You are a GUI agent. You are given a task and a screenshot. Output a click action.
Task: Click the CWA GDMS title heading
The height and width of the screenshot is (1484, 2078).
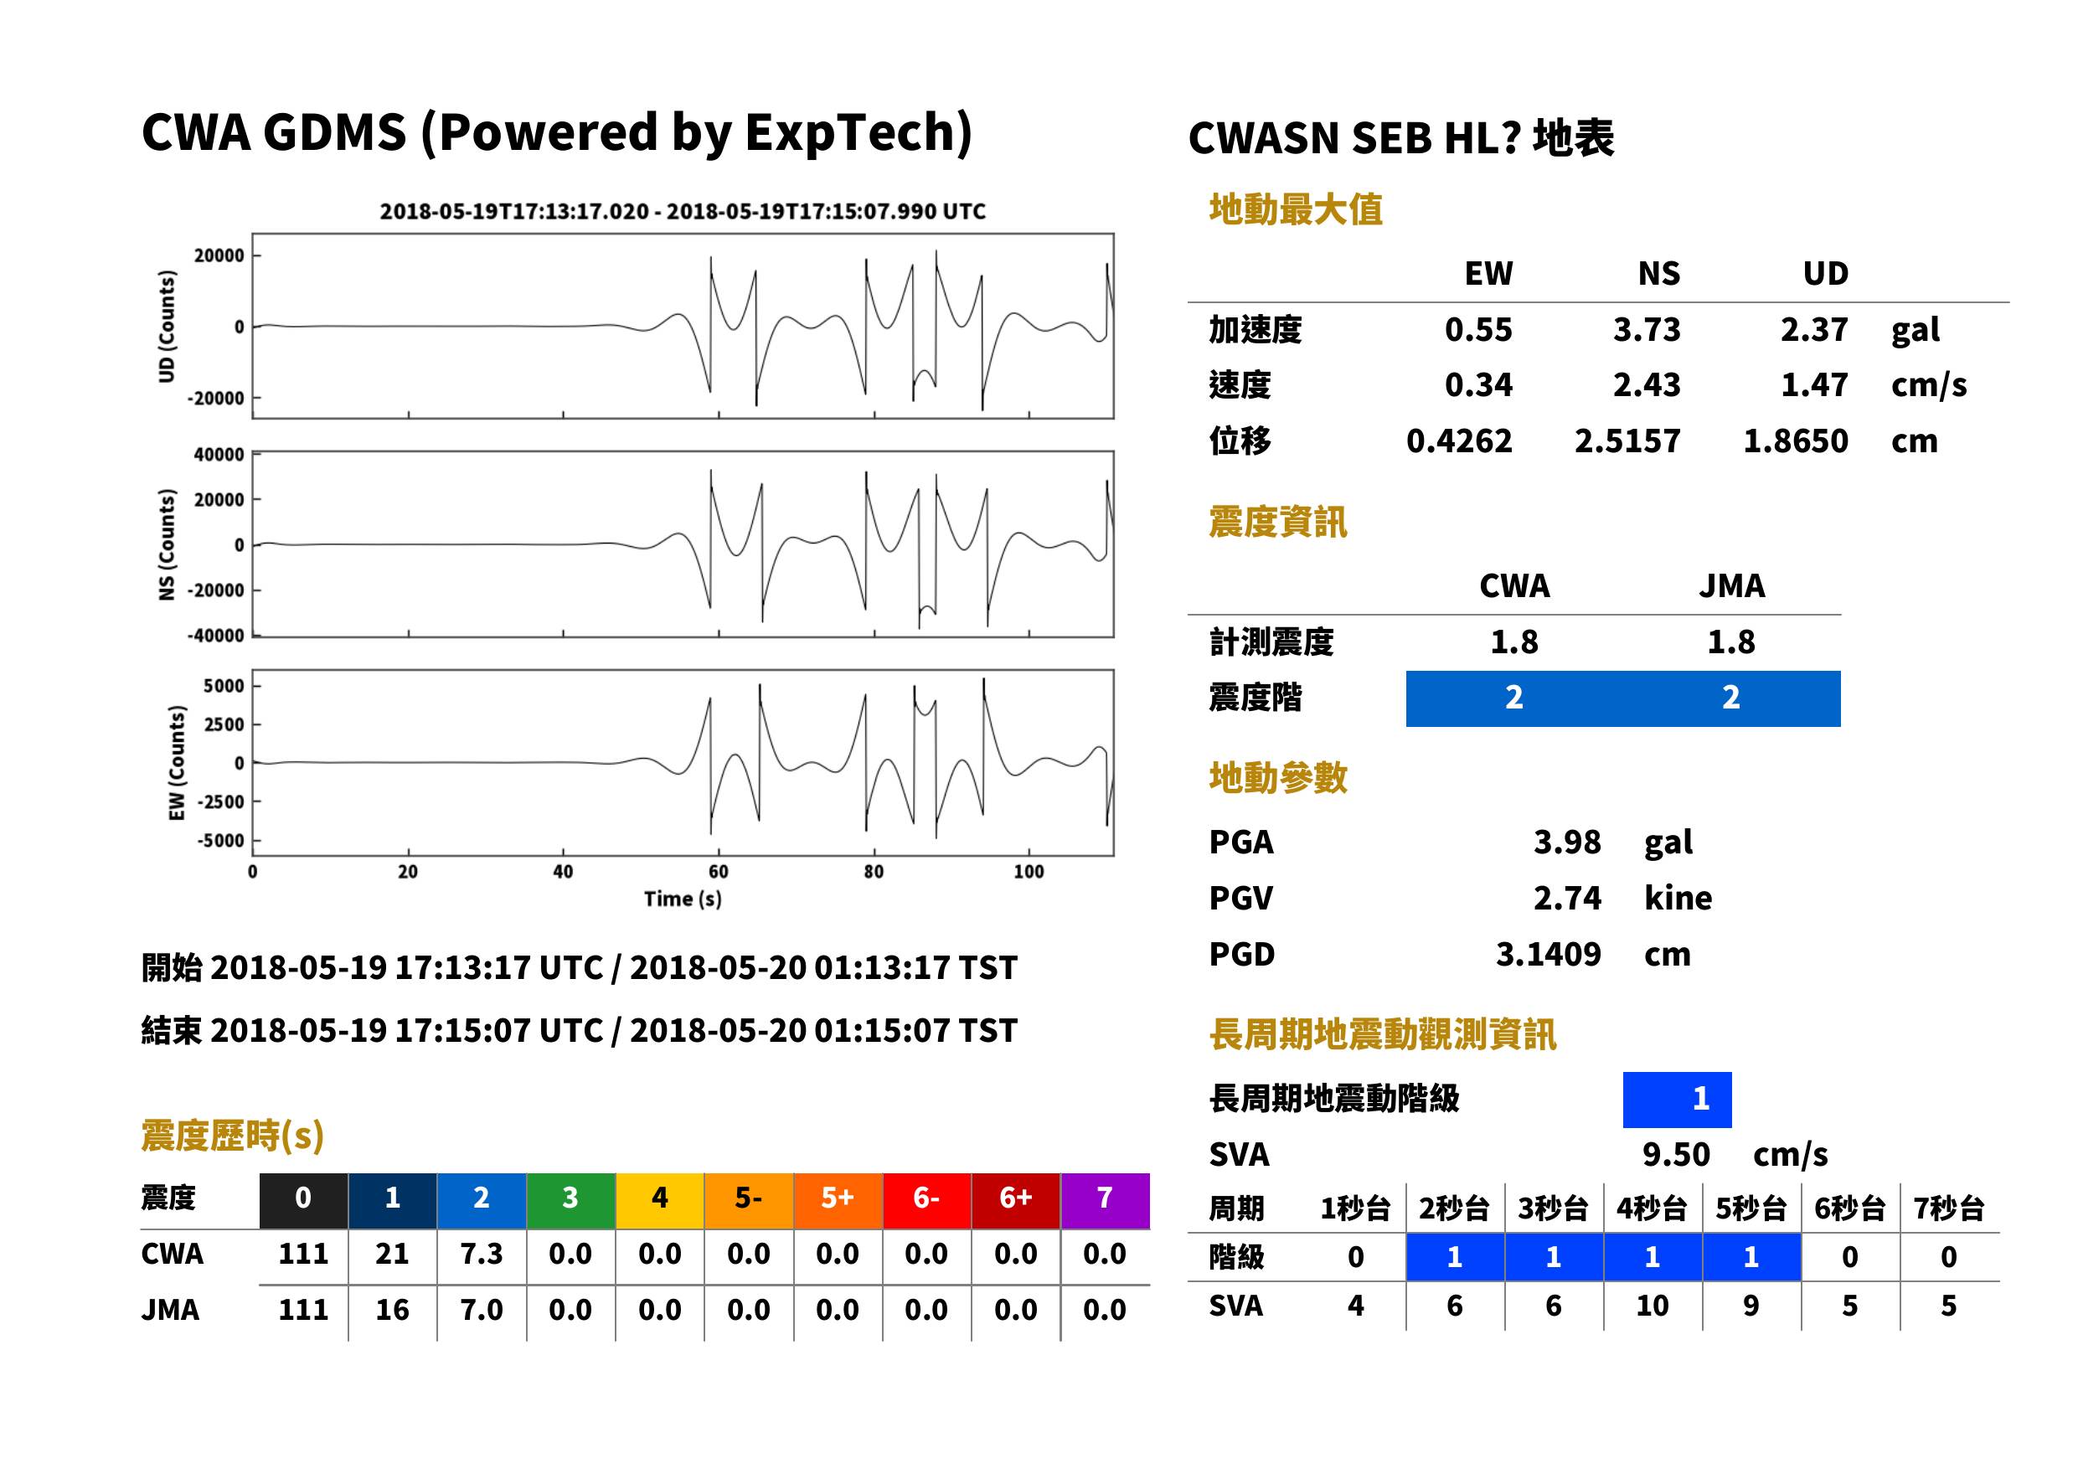coord(558,132)
